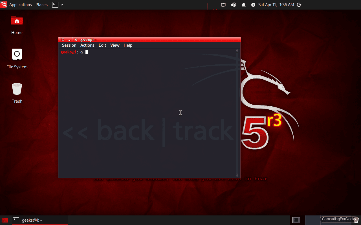Open the terminal icon on the bottom taskbar
361x225 pixels.
(x=16, y=220)
